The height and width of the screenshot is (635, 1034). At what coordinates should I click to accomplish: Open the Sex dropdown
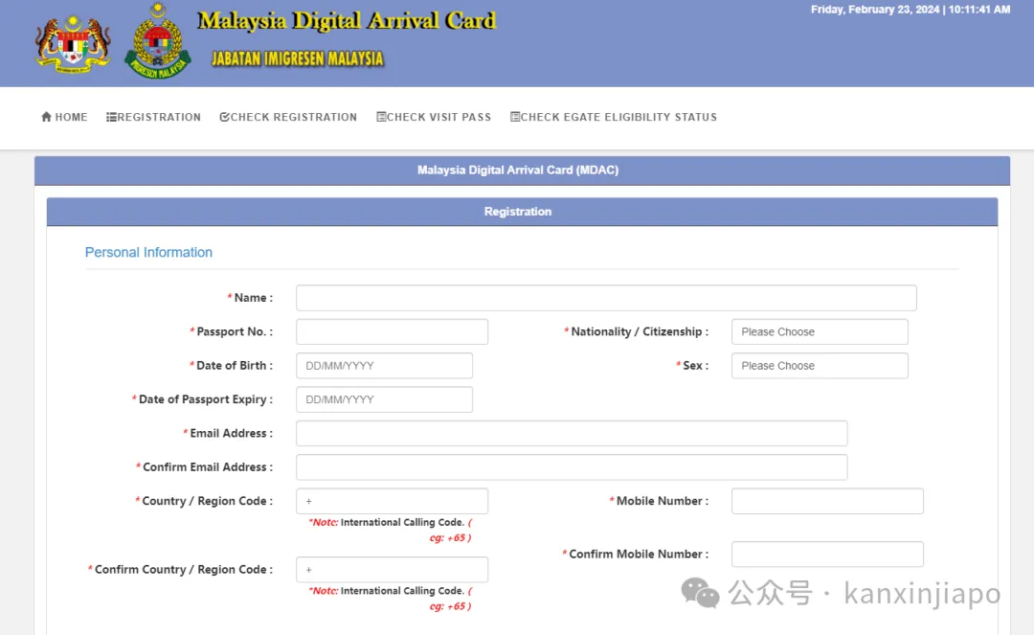(x=820, y=365)
